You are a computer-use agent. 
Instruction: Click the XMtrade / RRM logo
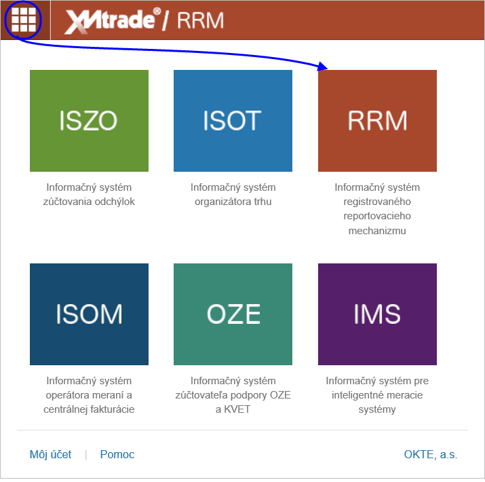pos(144,20)
